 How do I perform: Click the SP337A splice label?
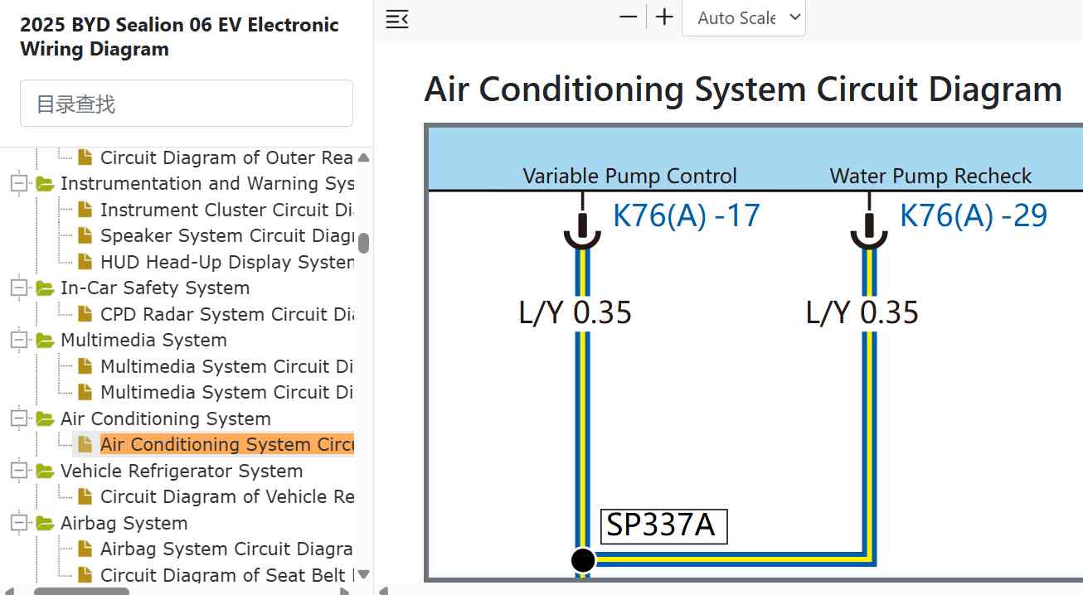pos(663,526)
